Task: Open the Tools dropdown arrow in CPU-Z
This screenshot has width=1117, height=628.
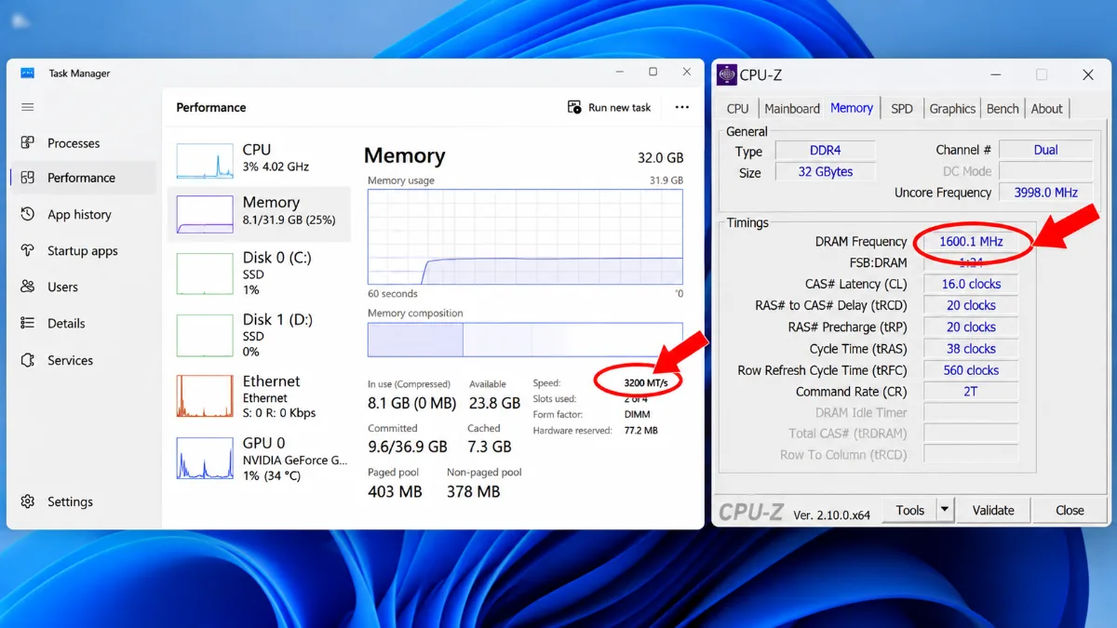Action: tap(945, 510)
